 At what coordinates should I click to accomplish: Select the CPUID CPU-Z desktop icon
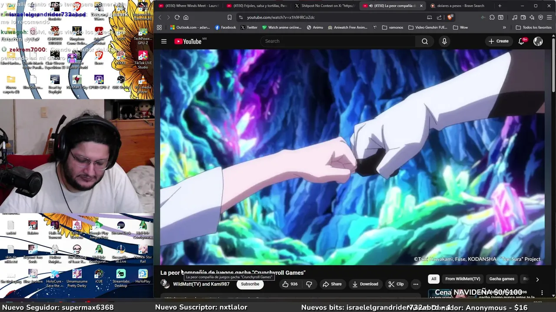tap(99, 82)
